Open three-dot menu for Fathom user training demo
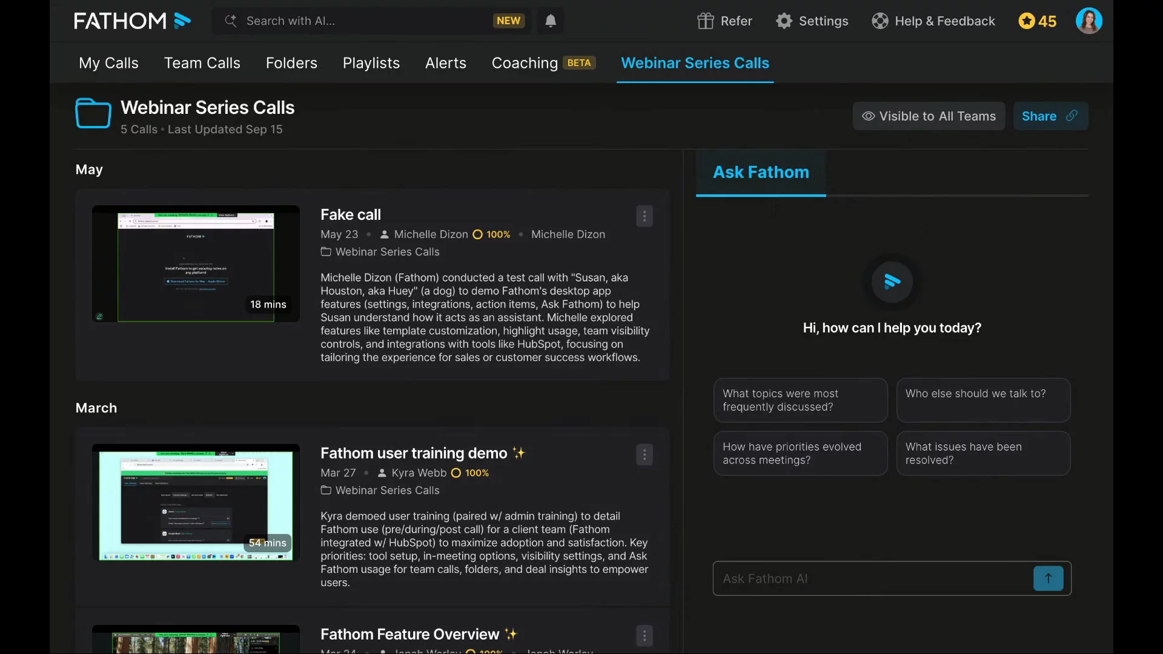Image resolution: width=1163 pixels, height=654 pixels. [644, 455]
